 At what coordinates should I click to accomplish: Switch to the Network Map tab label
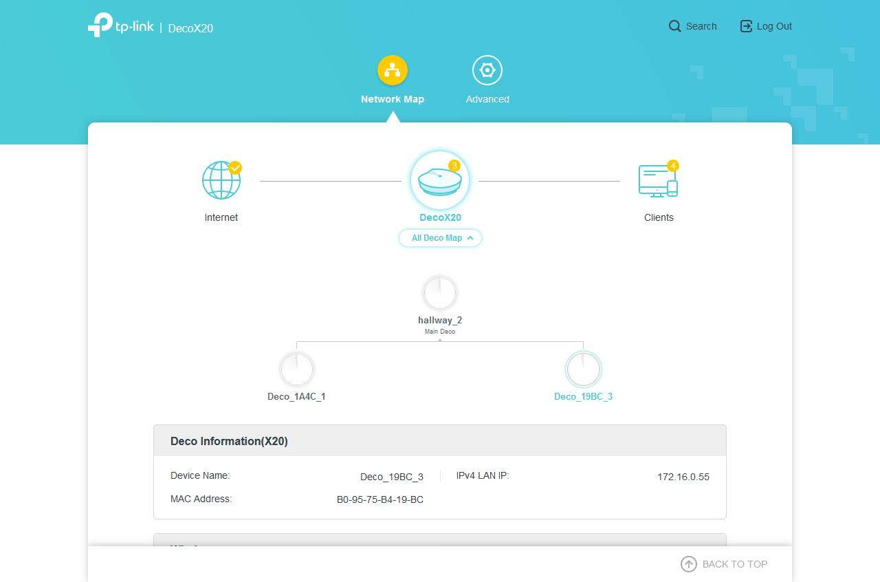(393, 99)
